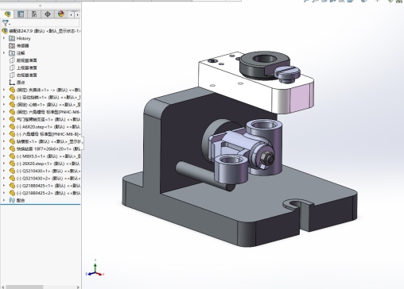The image size is (404, 289).
Task: Select the 上视基准面 top plane
Action: pyautogui.click(x=23, y=68)
